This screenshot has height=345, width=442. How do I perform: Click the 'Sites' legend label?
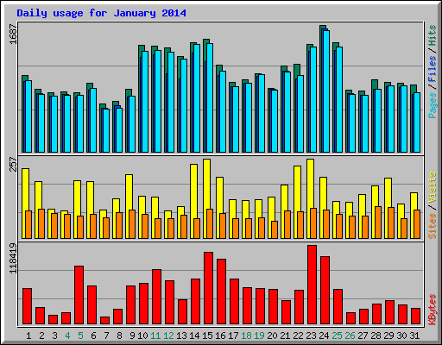coord(433,226)
